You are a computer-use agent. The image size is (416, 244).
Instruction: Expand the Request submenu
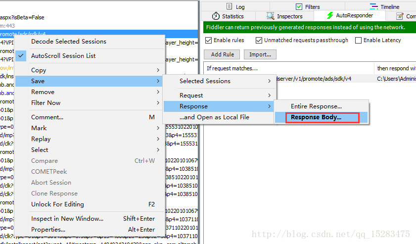(x=219, y=96)
